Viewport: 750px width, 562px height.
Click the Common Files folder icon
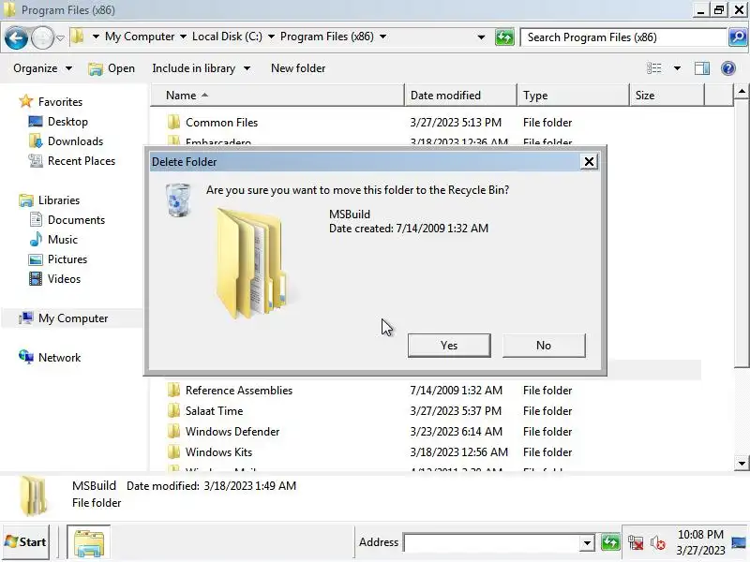click(173, 123)
